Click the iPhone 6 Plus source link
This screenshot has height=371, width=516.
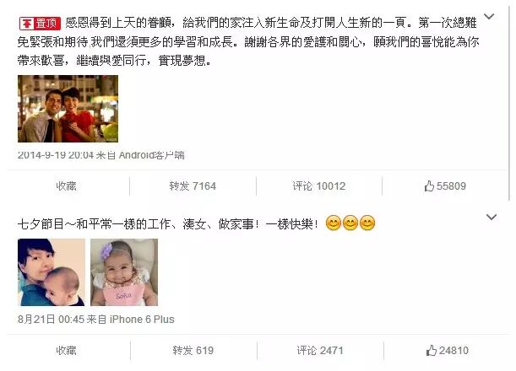(x=142, y=319)
